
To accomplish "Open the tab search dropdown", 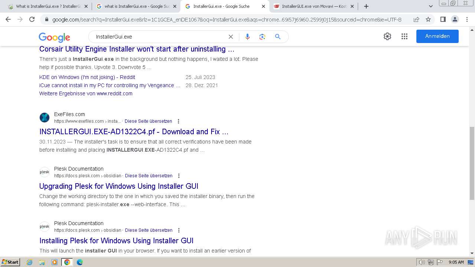I will (431, 6).
